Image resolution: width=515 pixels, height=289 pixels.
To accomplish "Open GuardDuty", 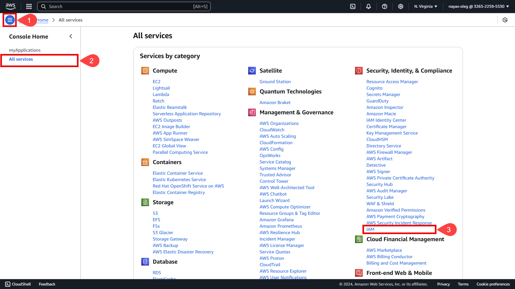I will tap(378, 101).
